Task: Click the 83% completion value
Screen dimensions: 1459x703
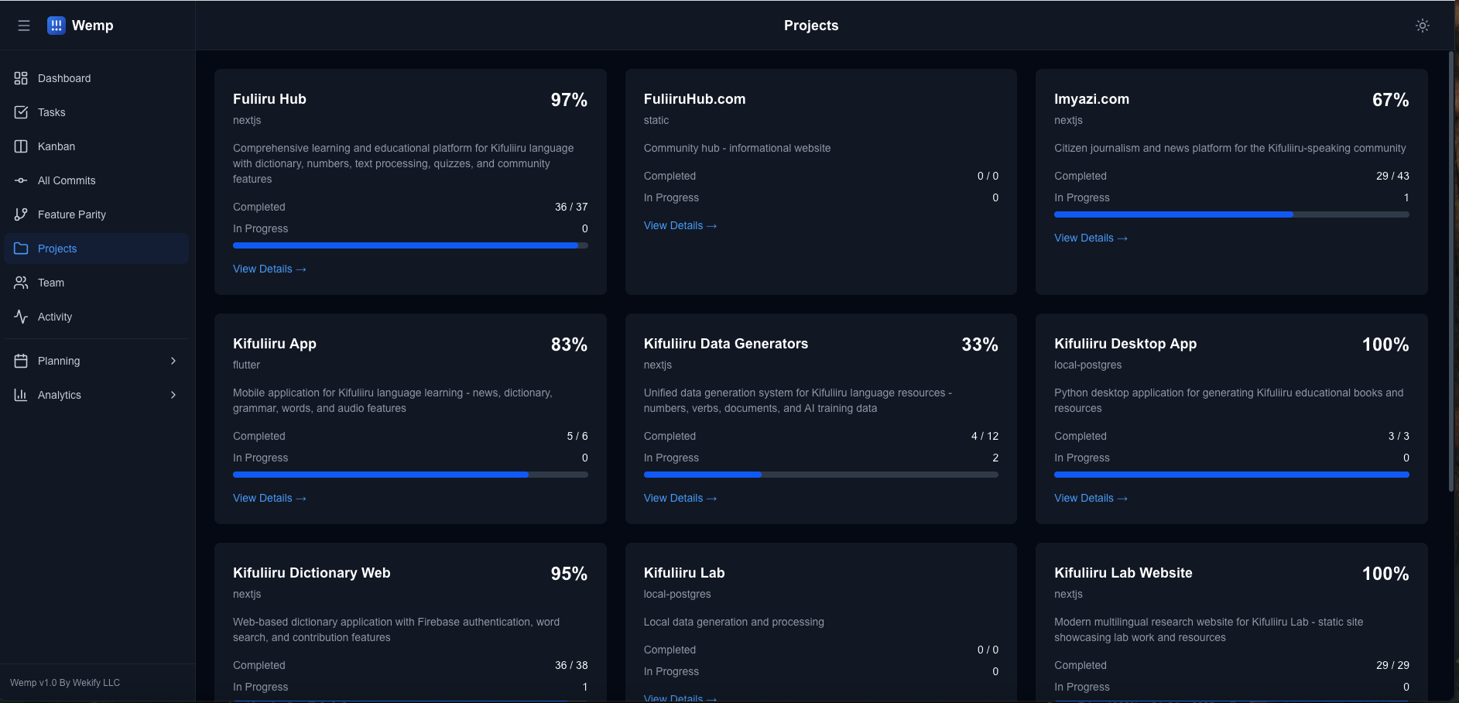Action: (569, 345)
